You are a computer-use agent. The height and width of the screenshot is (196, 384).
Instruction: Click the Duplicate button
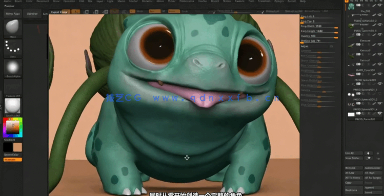[x=354, y=190]
